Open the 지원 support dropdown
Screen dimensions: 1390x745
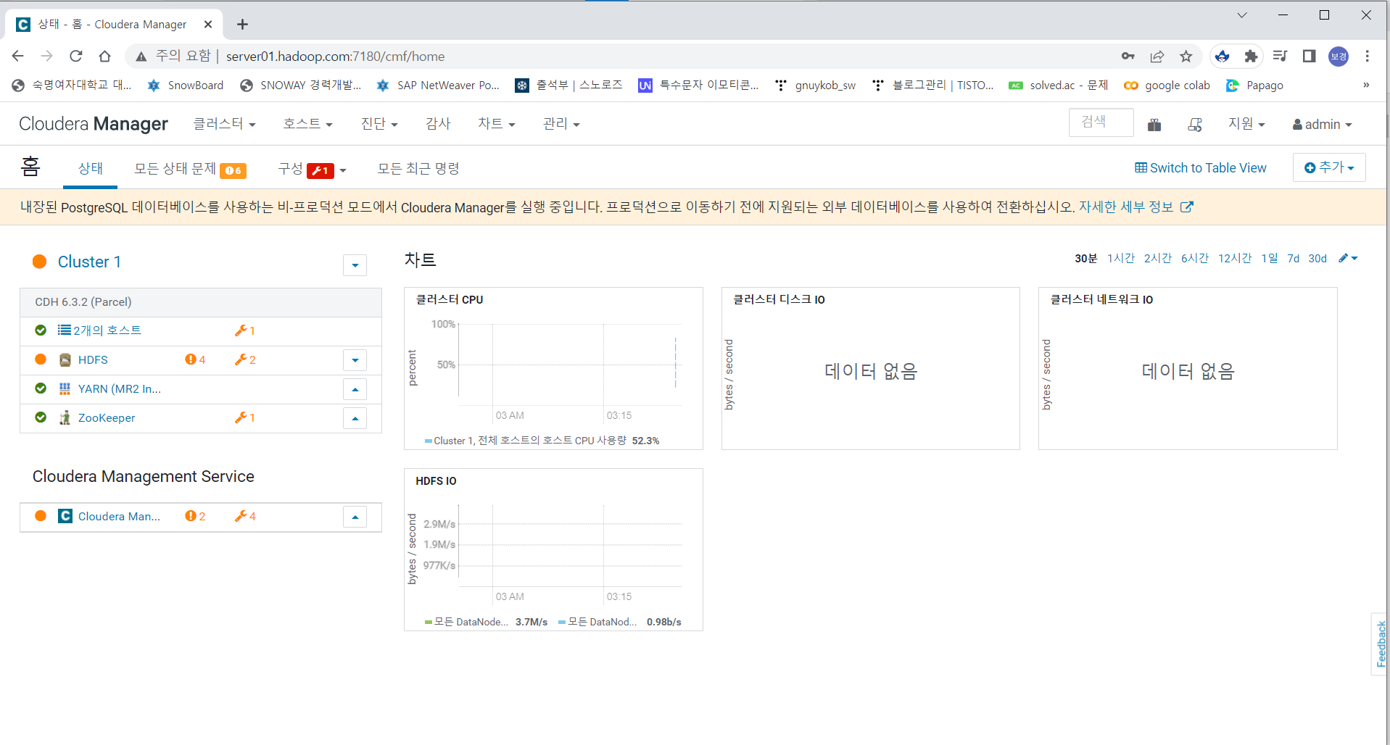point(1246,124)
